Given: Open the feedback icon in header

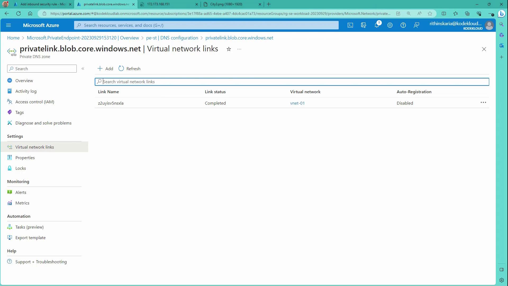Looking at the screenshot, I should (x=416, y=25).
